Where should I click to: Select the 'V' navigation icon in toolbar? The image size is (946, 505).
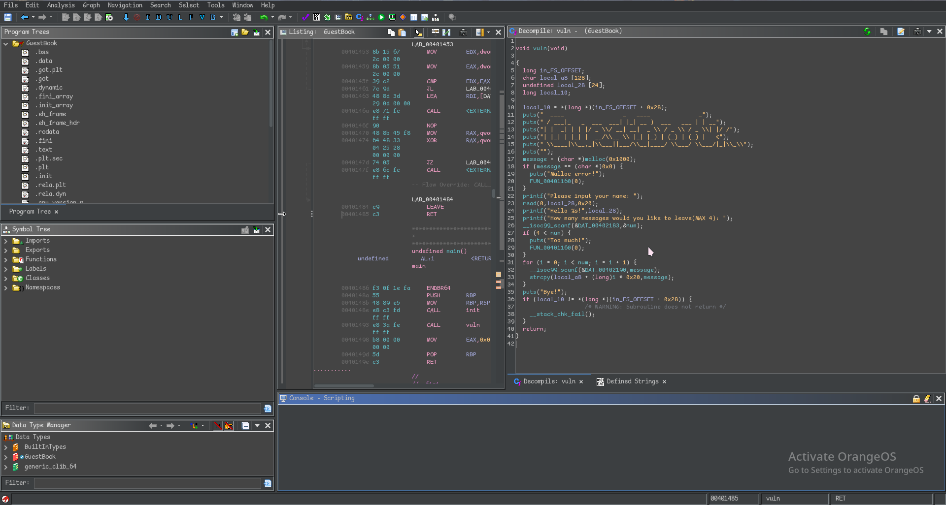(202, 17)
